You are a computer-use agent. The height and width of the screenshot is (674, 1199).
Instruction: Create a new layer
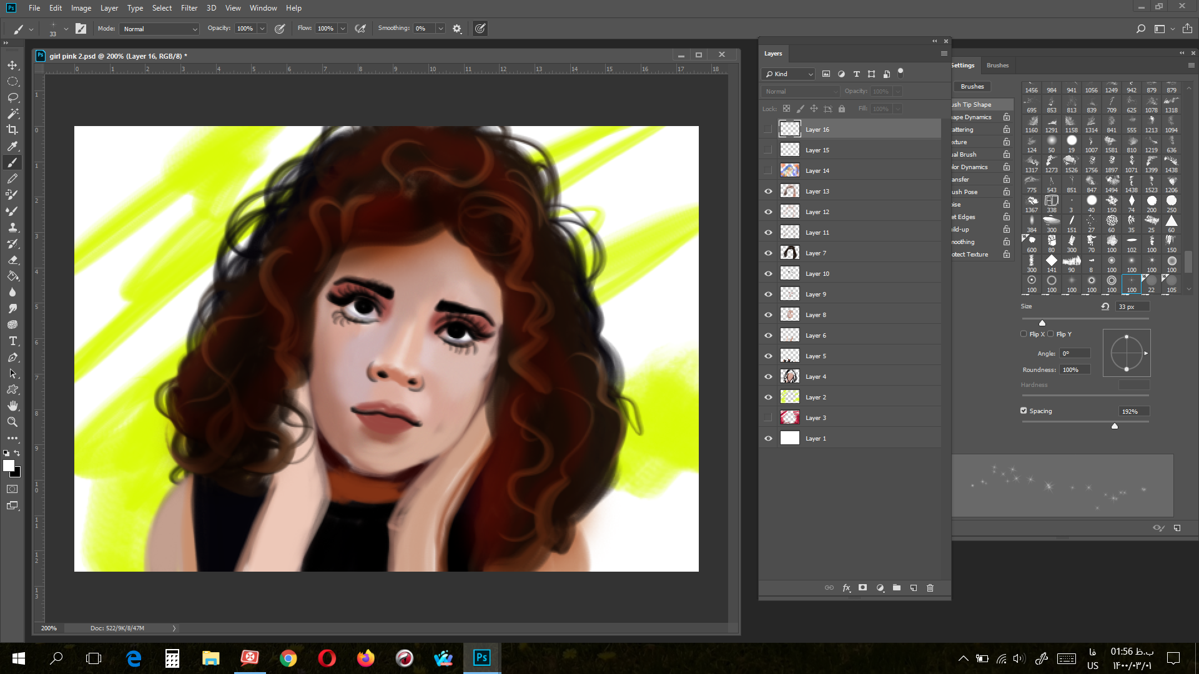tap(914, 588)
